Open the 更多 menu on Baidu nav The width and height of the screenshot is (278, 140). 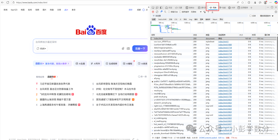tap(74, 10)
